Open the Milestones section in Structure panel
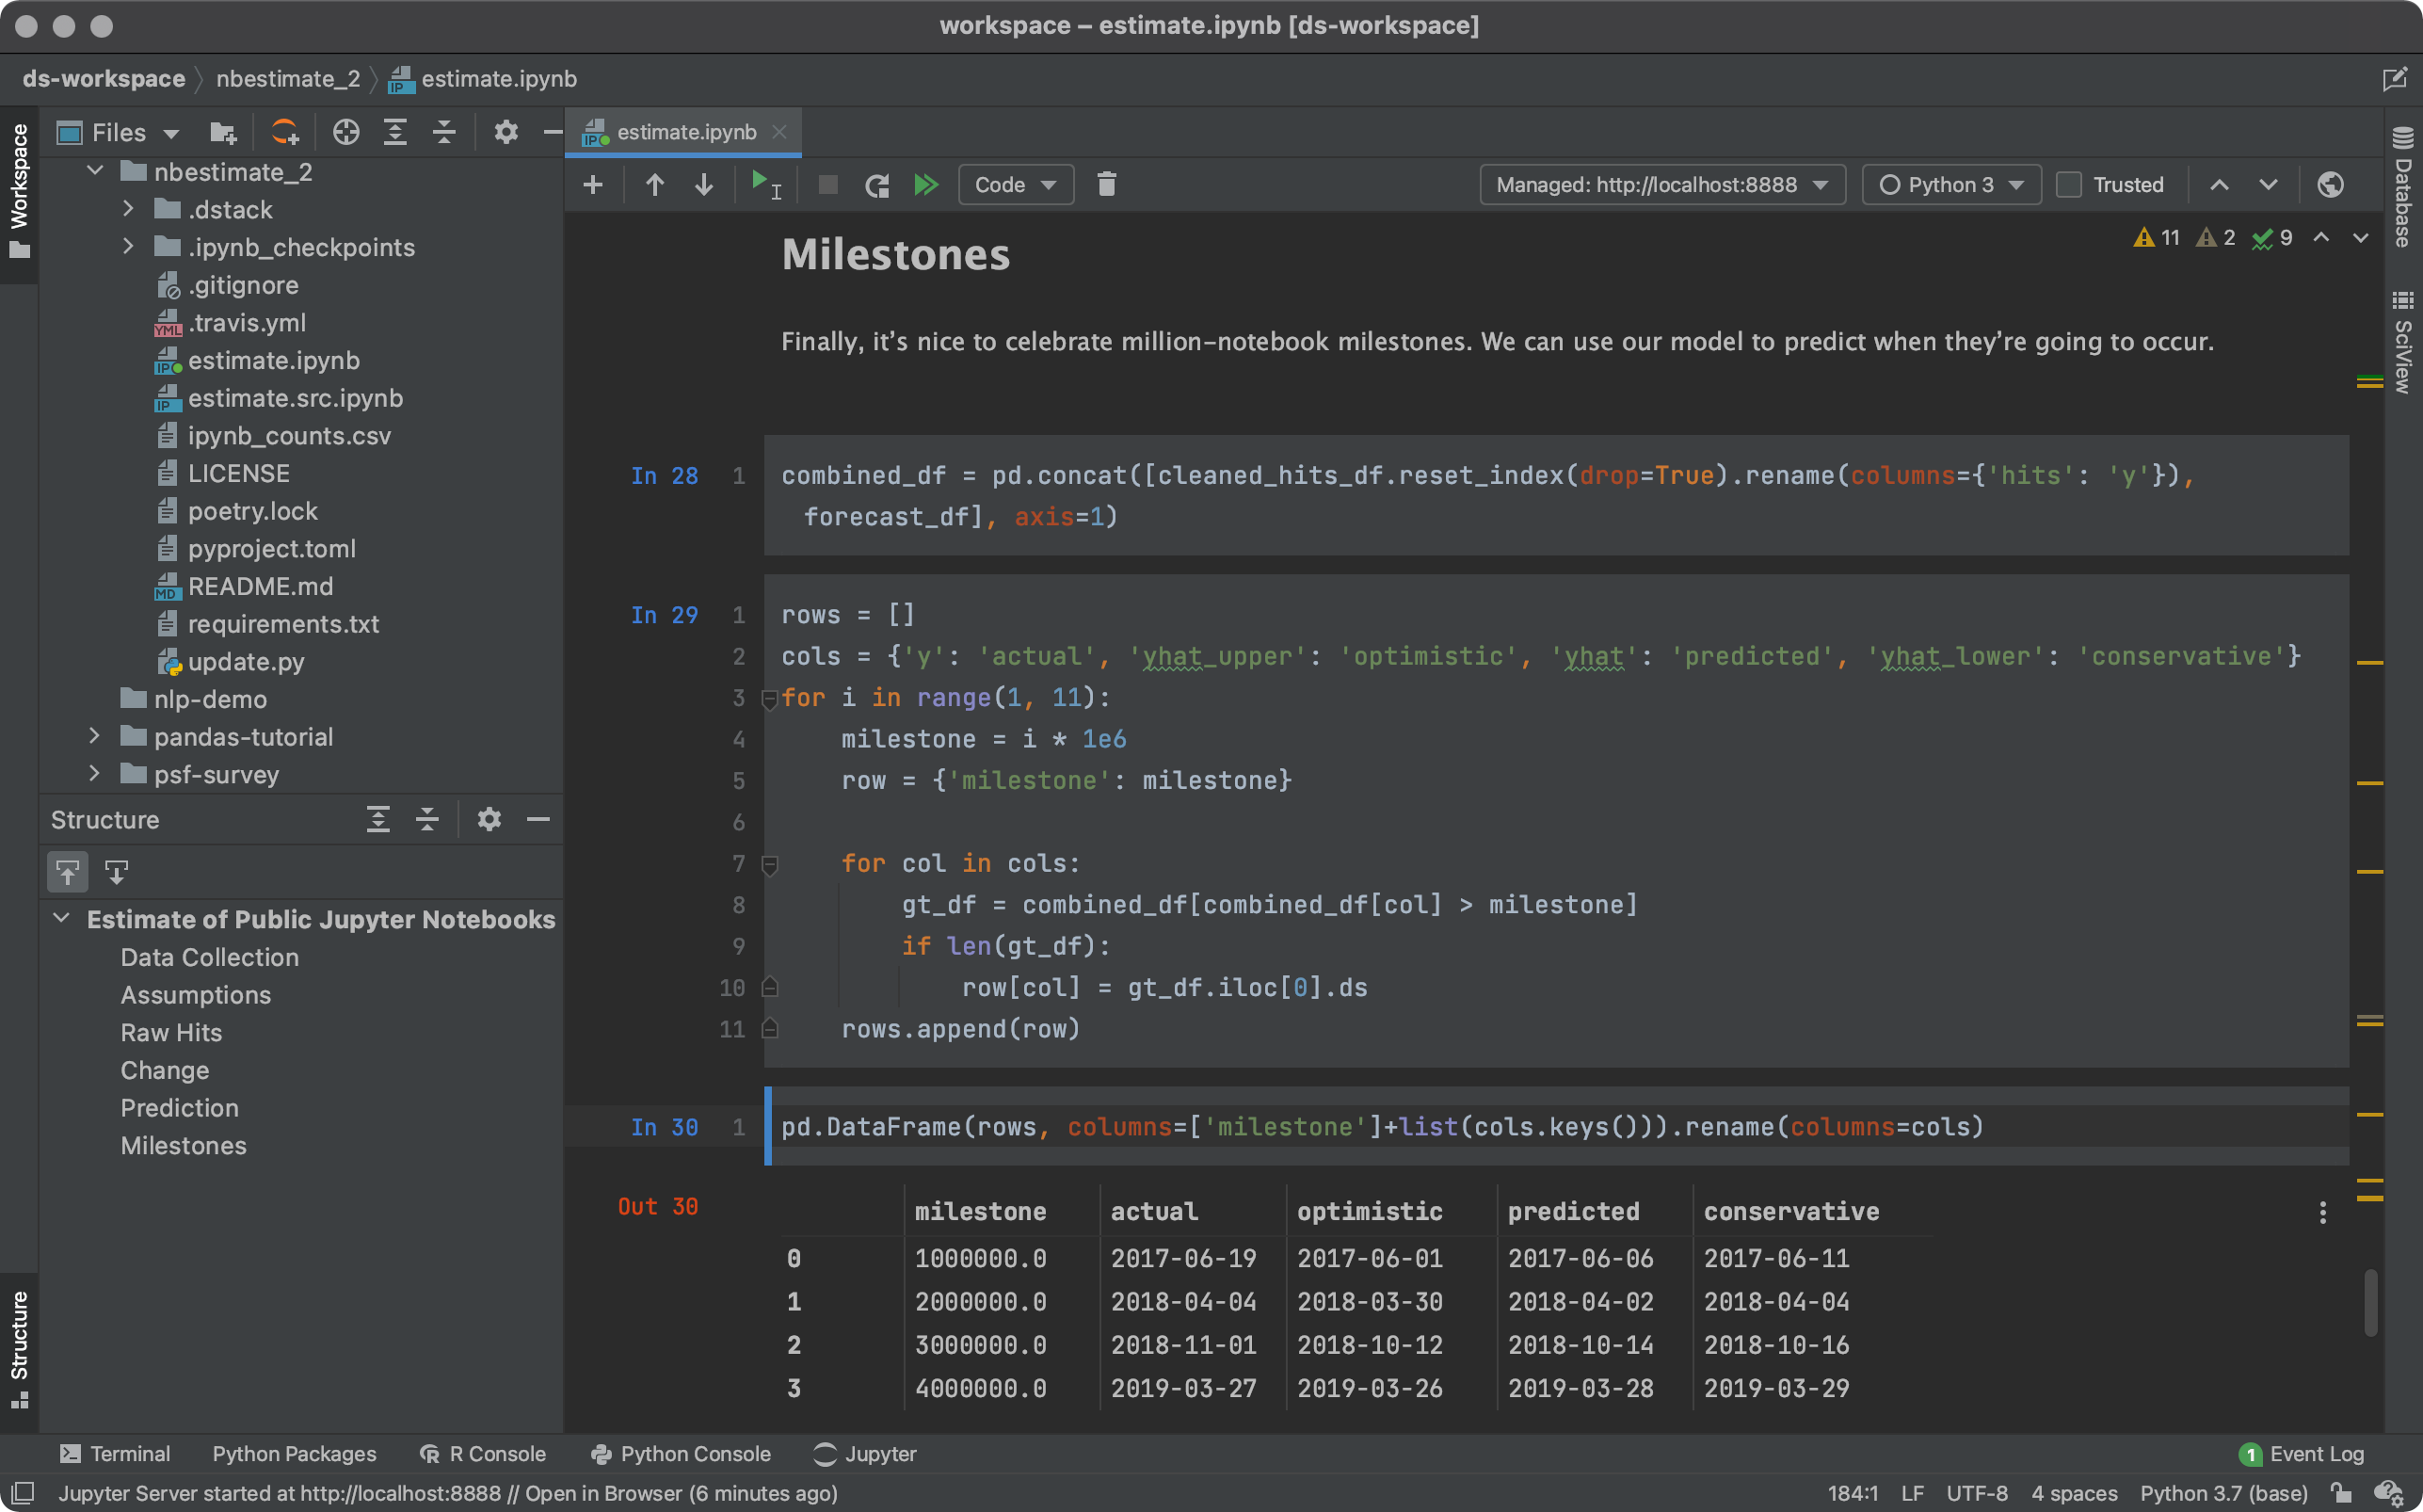This screenshot has height=1512, width=2423. coord(181,1145)
